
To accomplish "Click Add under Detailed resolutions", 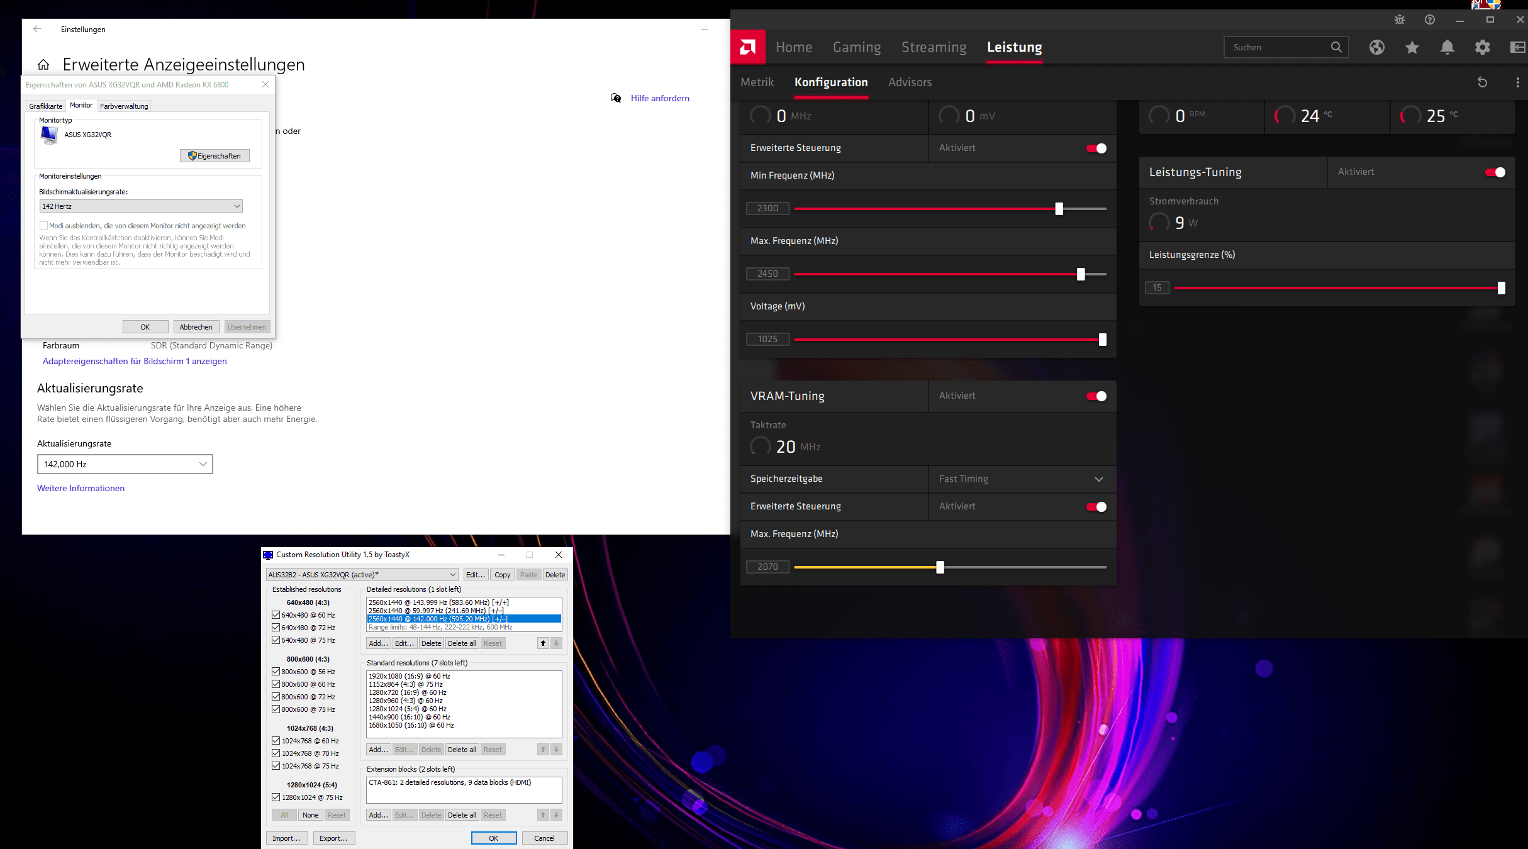I will pos(379,643).
